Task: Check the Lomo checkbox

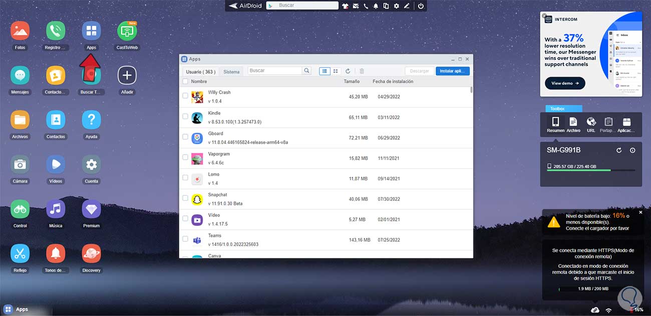Action: click(185, 178)
